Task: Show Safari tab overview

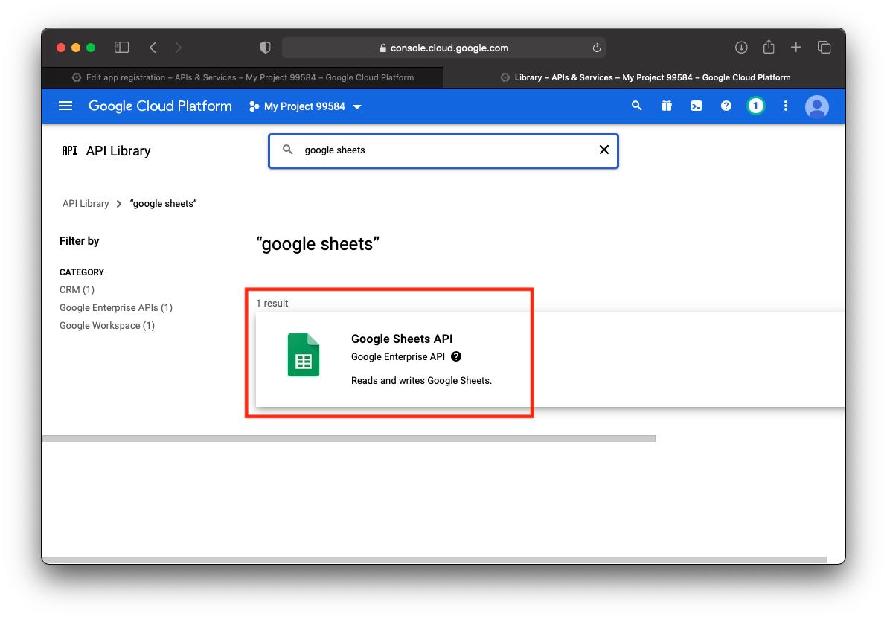Action: (x=824, y=48)
